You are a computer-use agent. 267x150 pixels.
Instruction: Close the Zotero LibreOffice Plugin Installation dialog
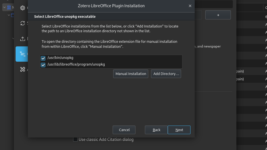tap(190, 6)
